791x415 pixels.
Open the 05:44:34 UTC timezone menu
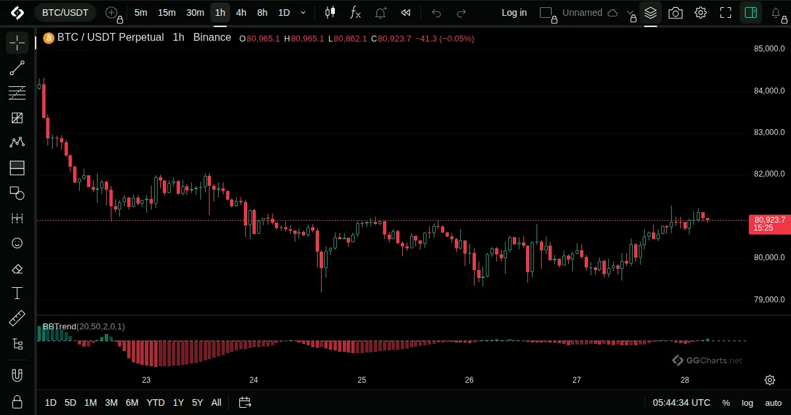coord(682,402)
